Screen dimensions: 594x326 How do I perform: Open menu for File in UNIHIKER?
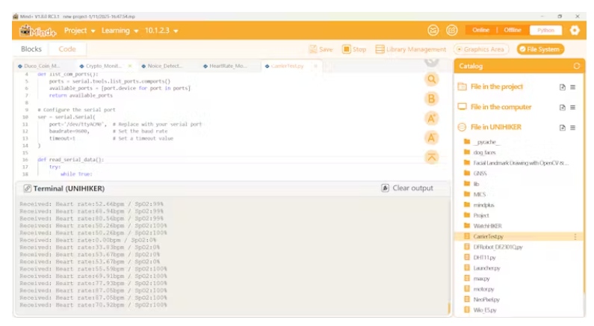(573, 127)
